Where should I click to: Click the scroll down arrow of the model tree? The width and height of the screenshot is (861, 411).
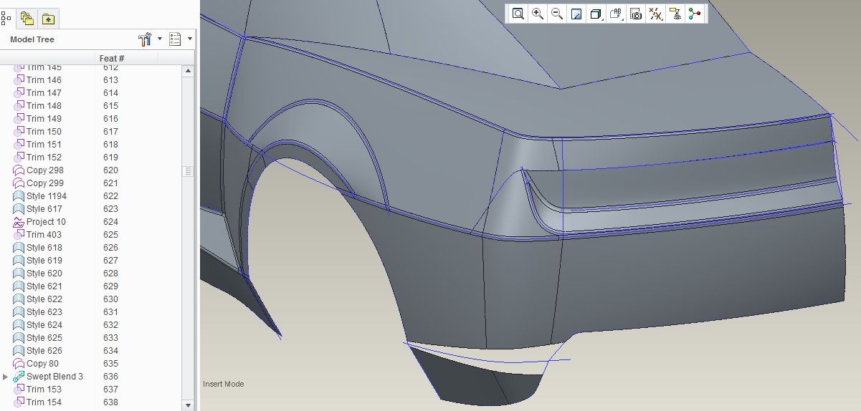point(189,405)
